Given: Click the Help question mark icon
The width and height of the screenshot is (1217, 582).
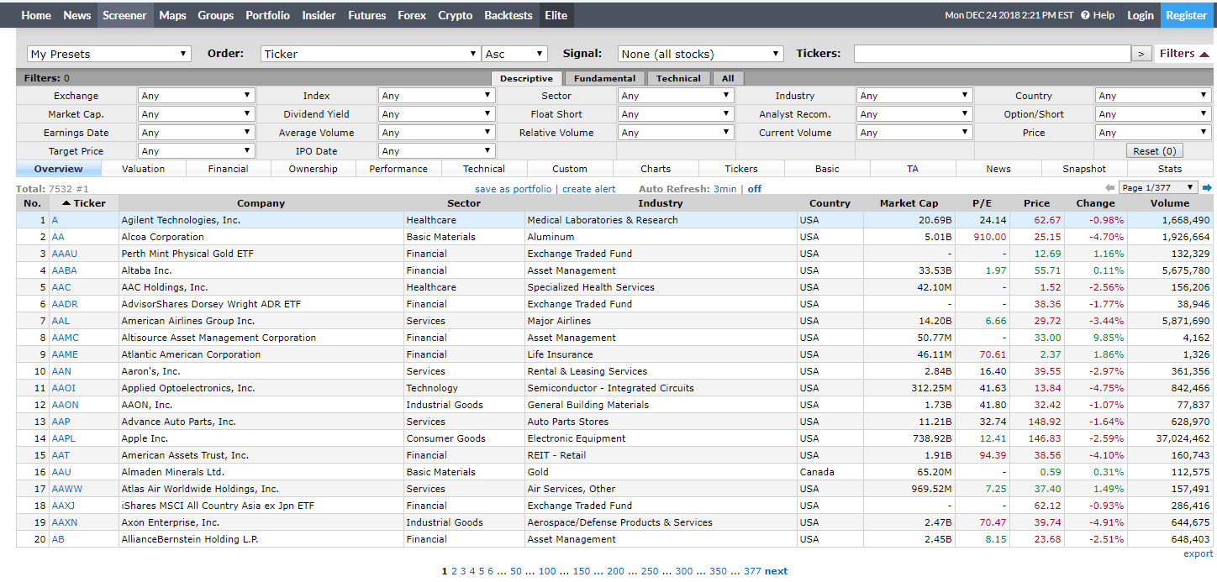Looking at the screenshot, I should pyautogui.click(x=1085, y=15).
